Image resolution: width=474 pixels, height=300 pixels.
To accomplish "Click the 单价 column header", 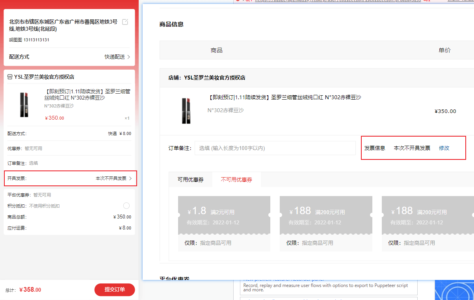I will pyautogui.click(x=444, y=50).
